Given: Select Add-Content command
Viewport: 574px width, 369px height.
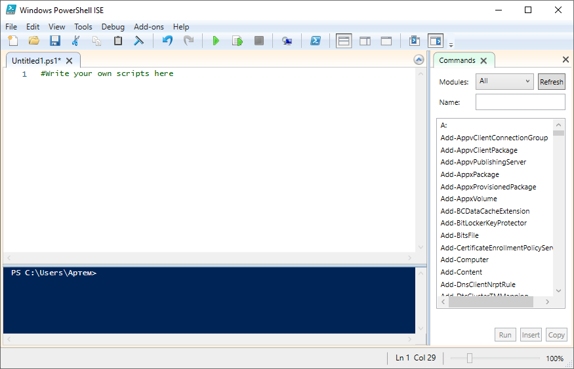Looking at the screenshot, I should (461, 272).
